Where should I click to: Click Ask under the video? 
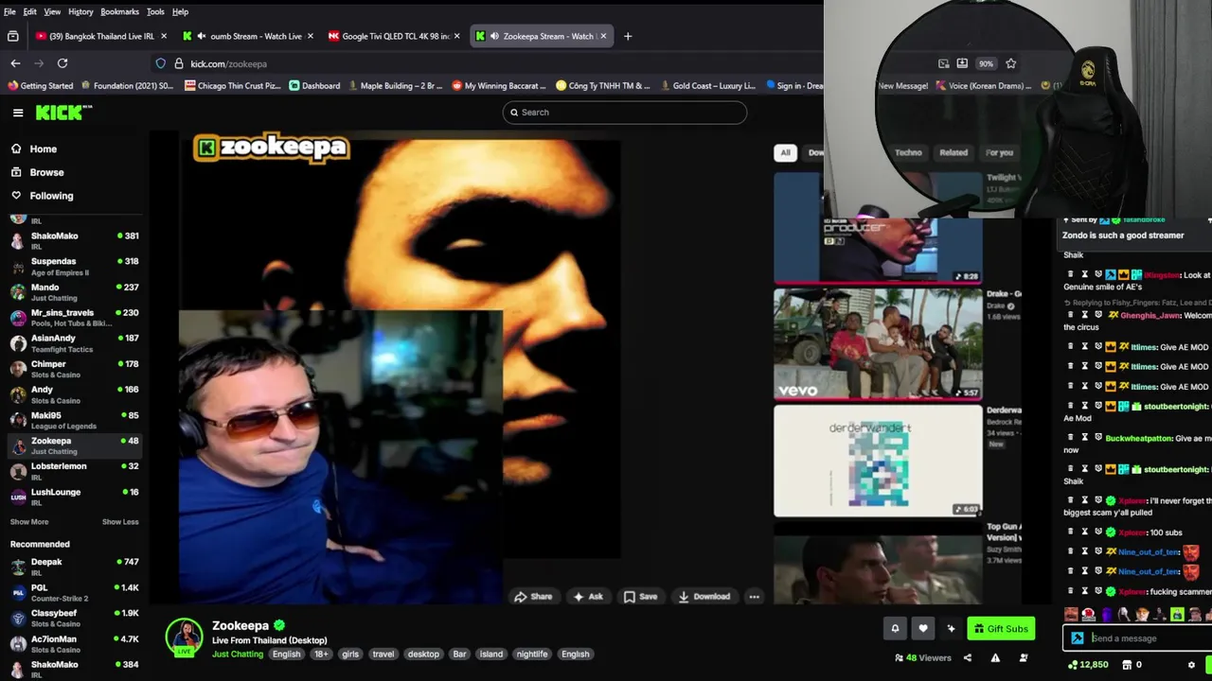click(588, 597)
